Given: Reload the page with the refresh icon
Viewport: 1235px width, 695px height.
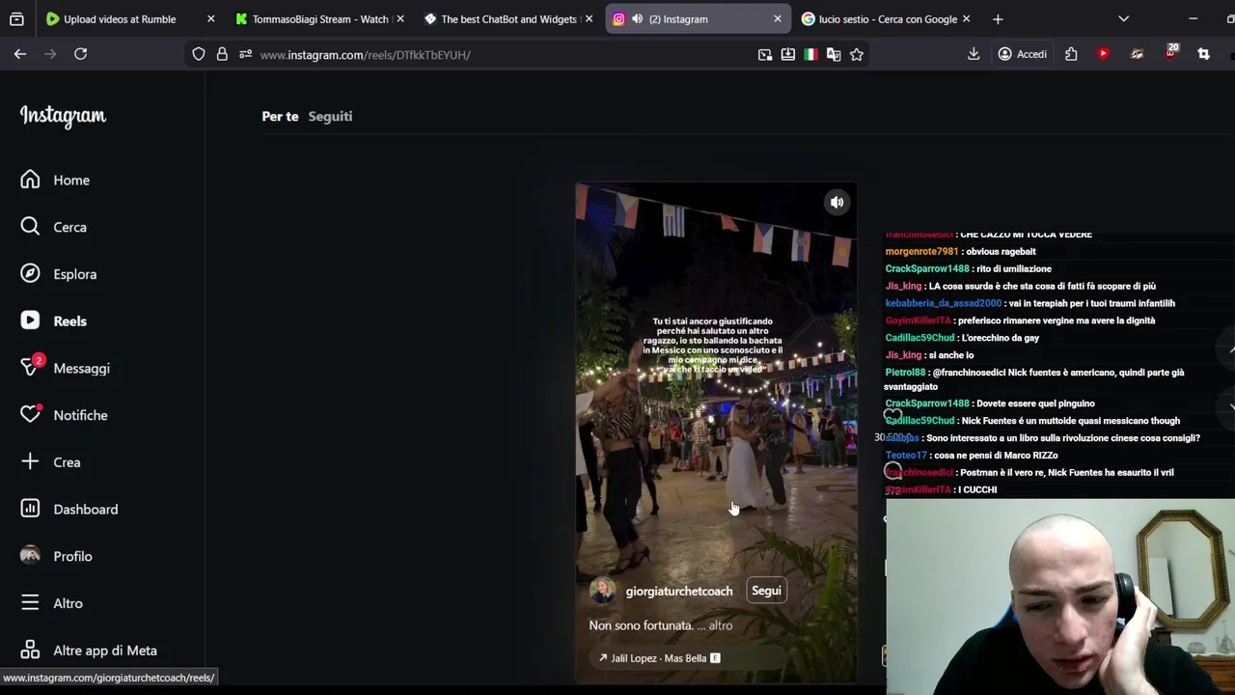Looking at the screenshot, I should pos(80,55).
